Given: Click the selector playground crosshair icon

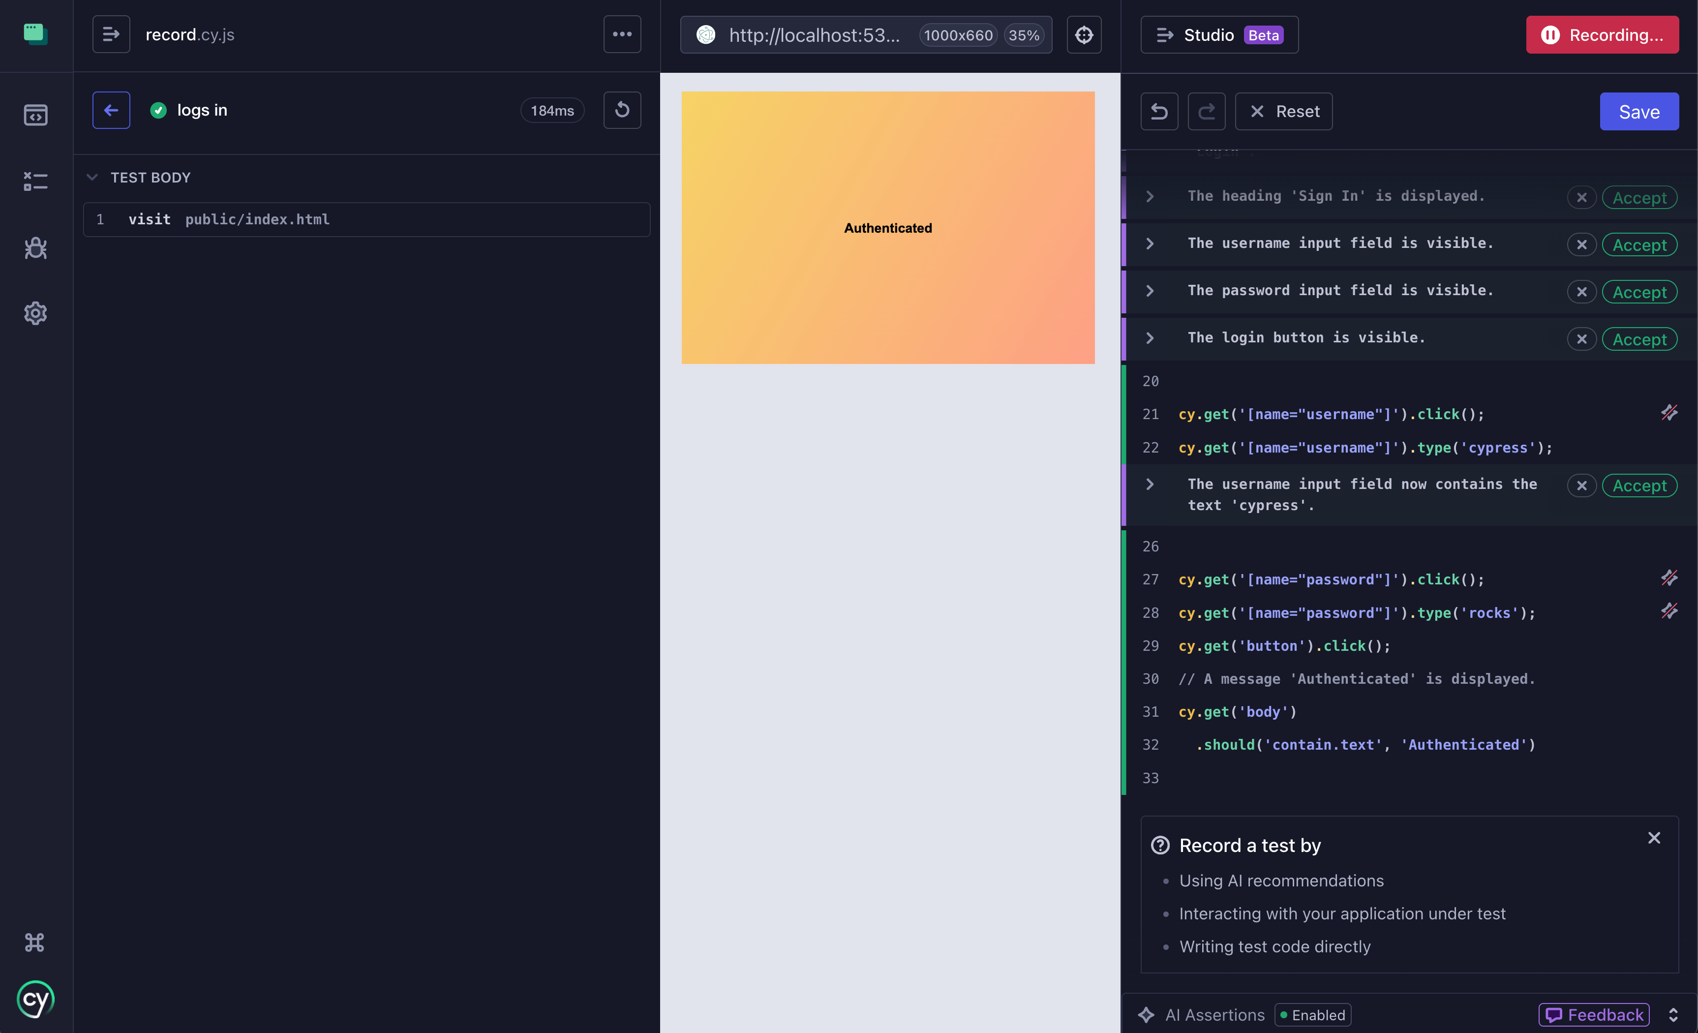Looking at the screenshot, I should point(1083,35).
